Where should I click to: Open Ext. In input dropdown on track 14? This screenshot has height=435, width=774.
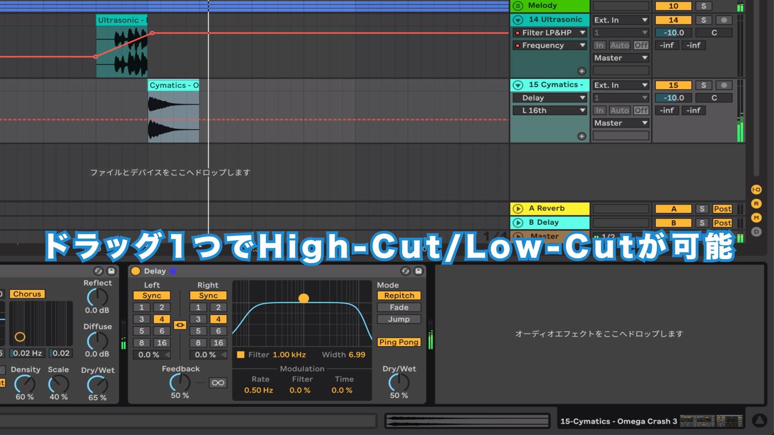pos(621,20)
